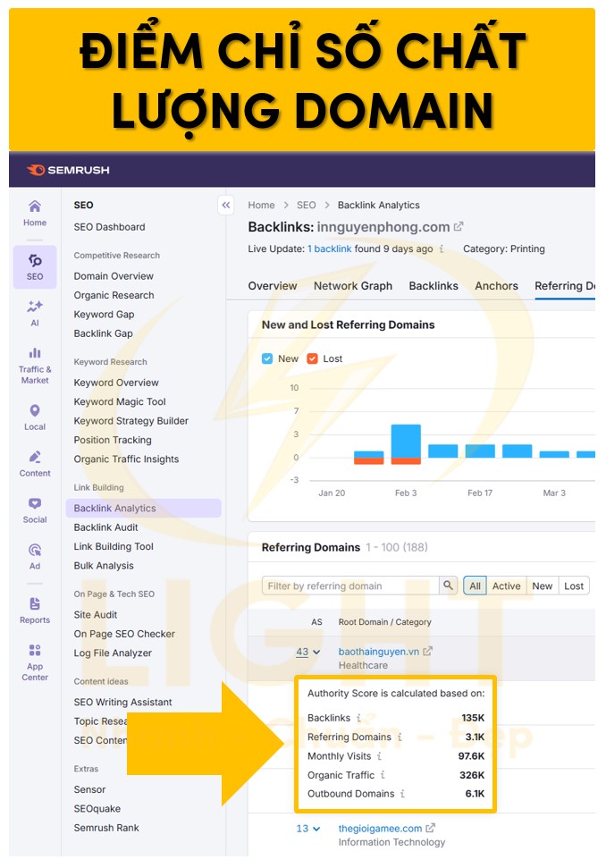Open Traffic & Market sidebar icon
Viewport: 606px width, 868px height.
(x=34, y=366)
